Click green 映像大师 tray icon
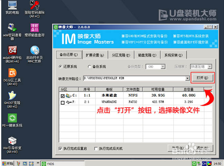Screen dimensions: 224x166 click(x=194, y=164)
